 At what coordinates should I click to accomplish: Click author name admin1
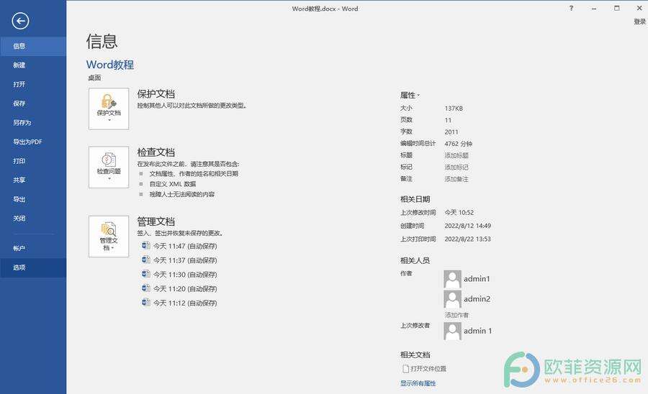click(x=477, y=279)
